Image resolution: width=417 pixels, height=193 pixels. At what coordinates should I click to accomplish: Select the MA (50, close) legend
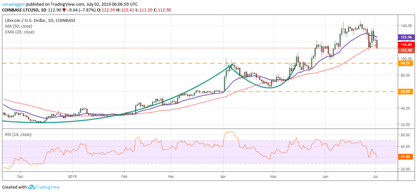(x=18, y=26)
